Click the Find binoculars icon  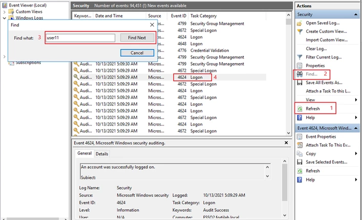pyautogui.click(x=300, y=74)
